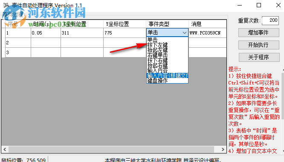The width and height of the screenshot is (284, 162).
Task: Pick 按下右键 in the event type list
Action: 167,60
